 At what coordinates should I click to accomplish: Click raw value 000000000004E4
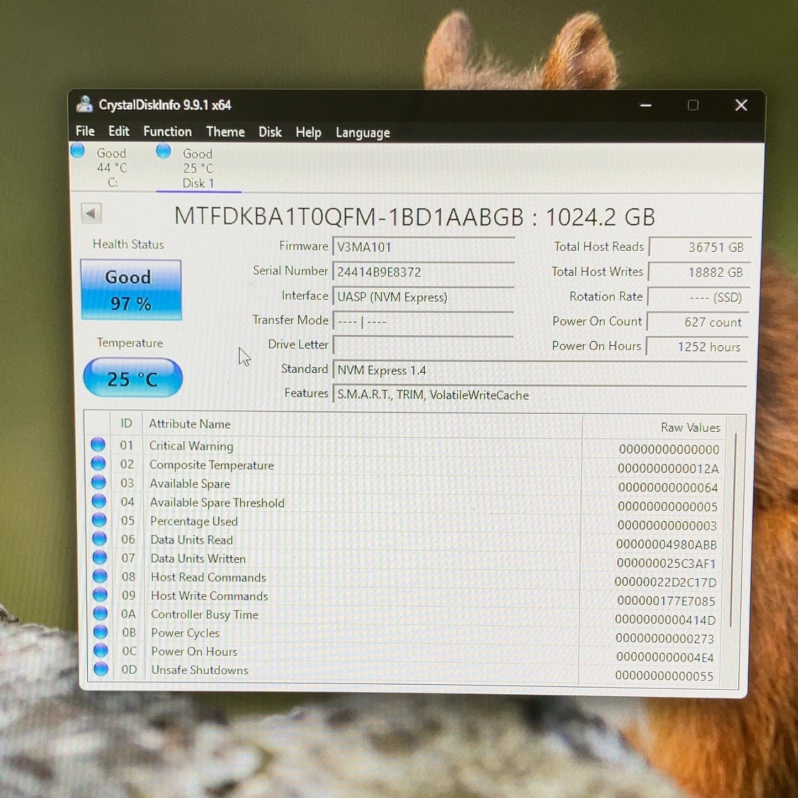pyautogui.click(x=665, y=657)
